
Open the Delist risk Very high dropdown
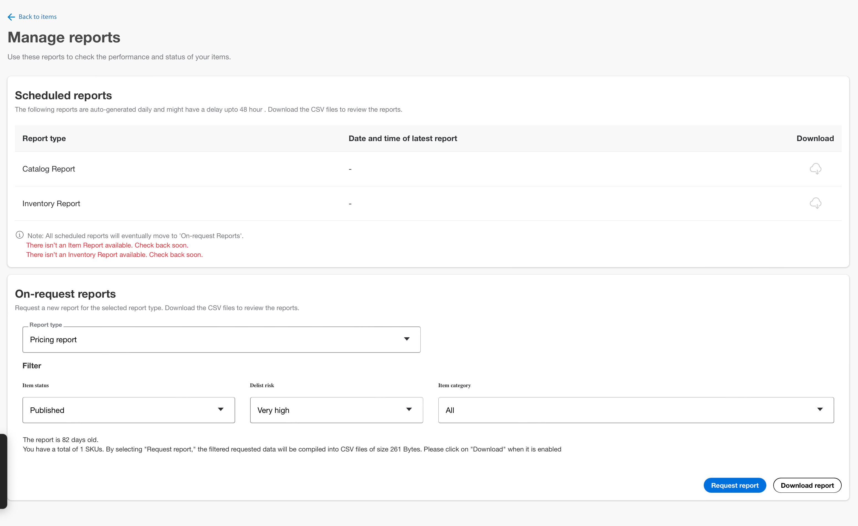pyautogui.click(x=336, y=410)
